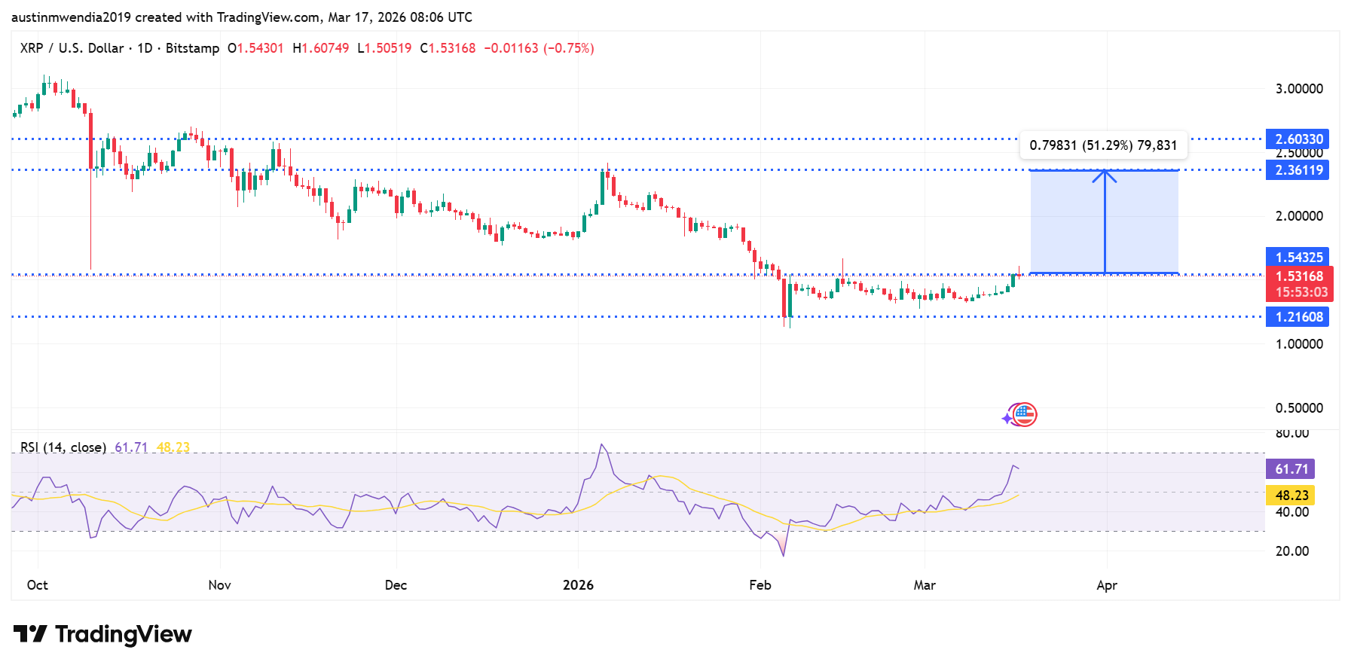Click the Mar label on the time axis

pyautogui.click(x=925, y=585)
